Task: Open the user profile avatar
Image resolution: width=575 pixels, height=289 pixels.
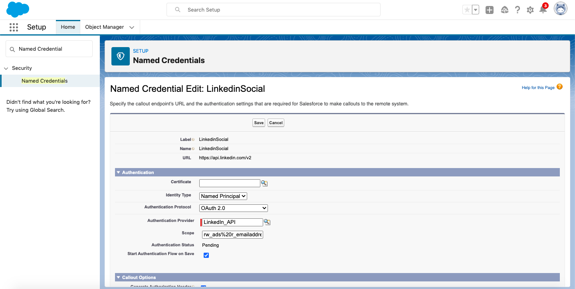Action: (561, 9)
